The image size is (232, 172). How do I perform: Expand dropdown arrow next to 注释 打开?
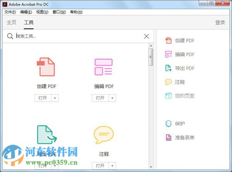click(x=113, y=166)
